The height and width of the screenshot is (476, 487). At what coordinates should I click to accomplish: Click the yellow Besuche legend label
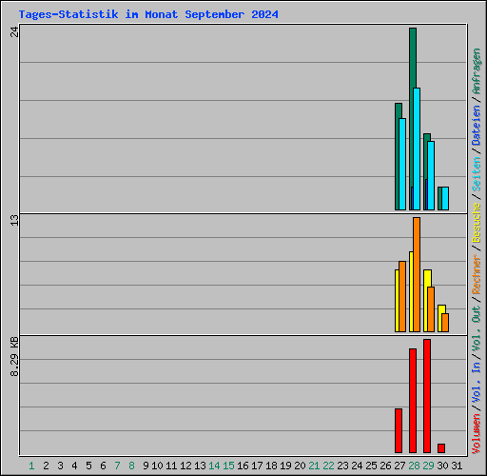(x=476, y=223)
